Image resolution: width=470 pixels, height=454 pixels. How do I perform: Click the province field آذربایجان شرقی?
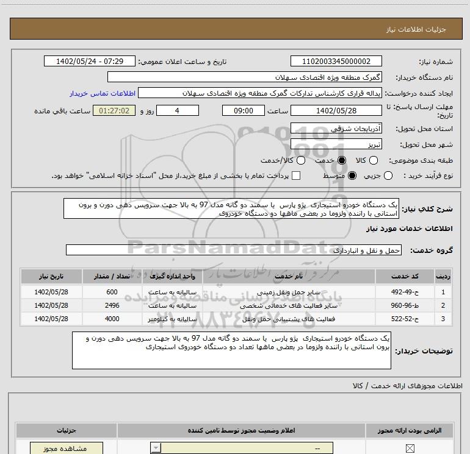point(336,129)
